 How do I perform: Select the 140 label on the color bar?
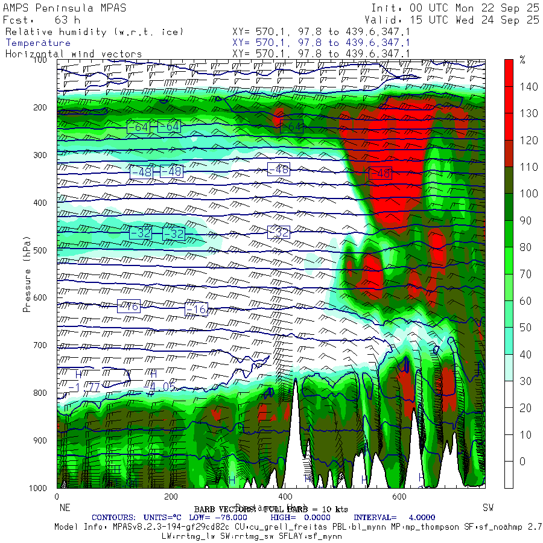[529, 87]
